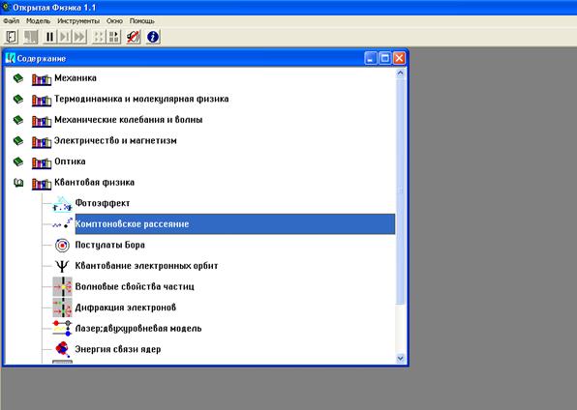The width and height of the screenshot is (577, 410).
Task: Click the grayed tile-windows toolbar icon
Action: [x=98, y=37]
